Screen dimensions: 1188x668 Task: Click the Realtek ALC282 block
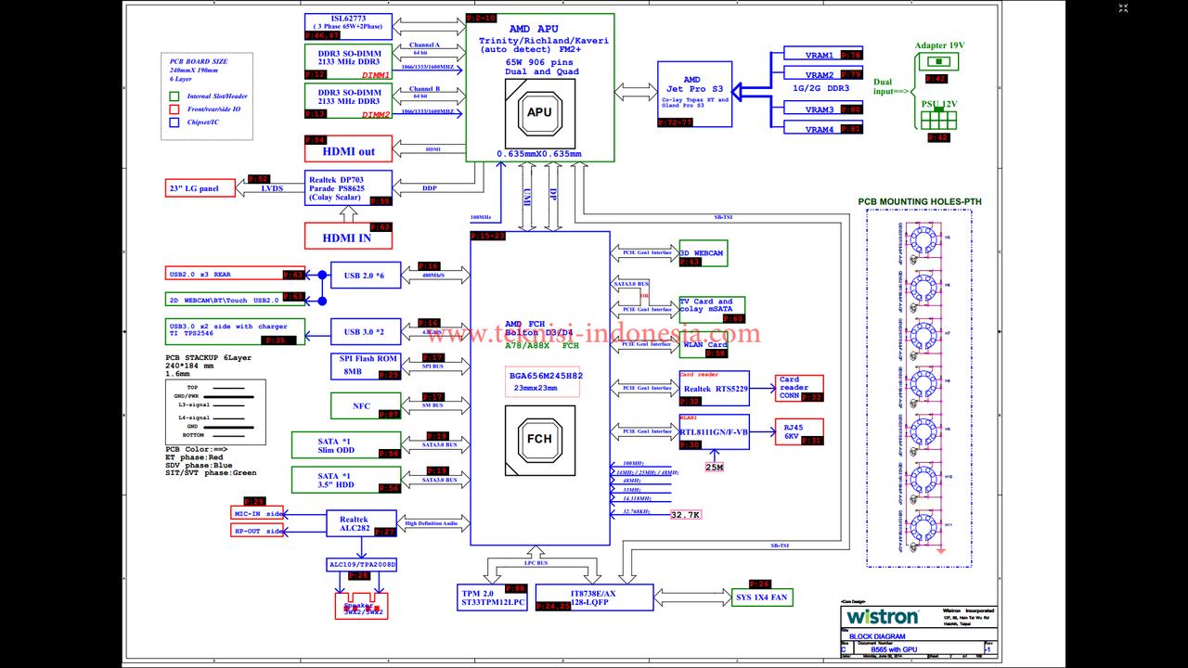click(x=362, y=523)
